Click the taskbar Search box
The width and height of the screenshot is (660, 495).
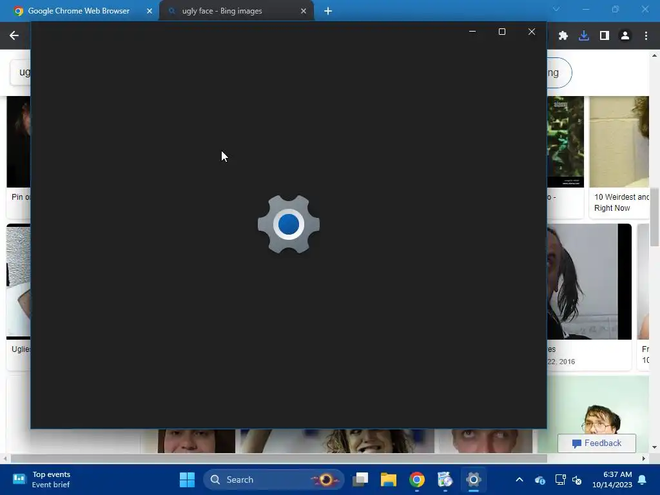[x=273, y=480]
